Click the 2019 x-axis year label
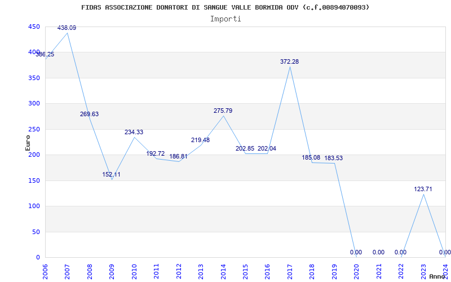 click(334, 271)
